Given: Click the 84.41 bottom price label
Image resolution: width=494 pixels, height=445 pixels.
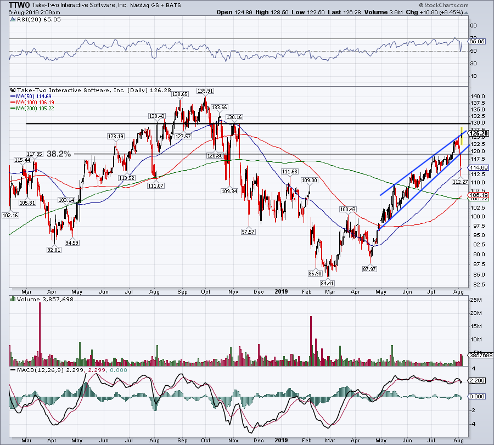Looking at the screenshot, I should coord(327,284).
